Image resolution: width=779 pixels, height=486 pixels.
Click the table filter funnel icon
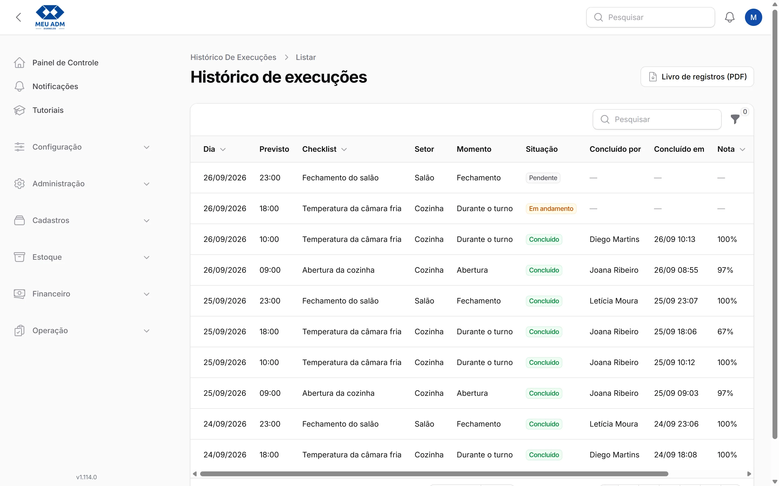(x=735, y=119)
